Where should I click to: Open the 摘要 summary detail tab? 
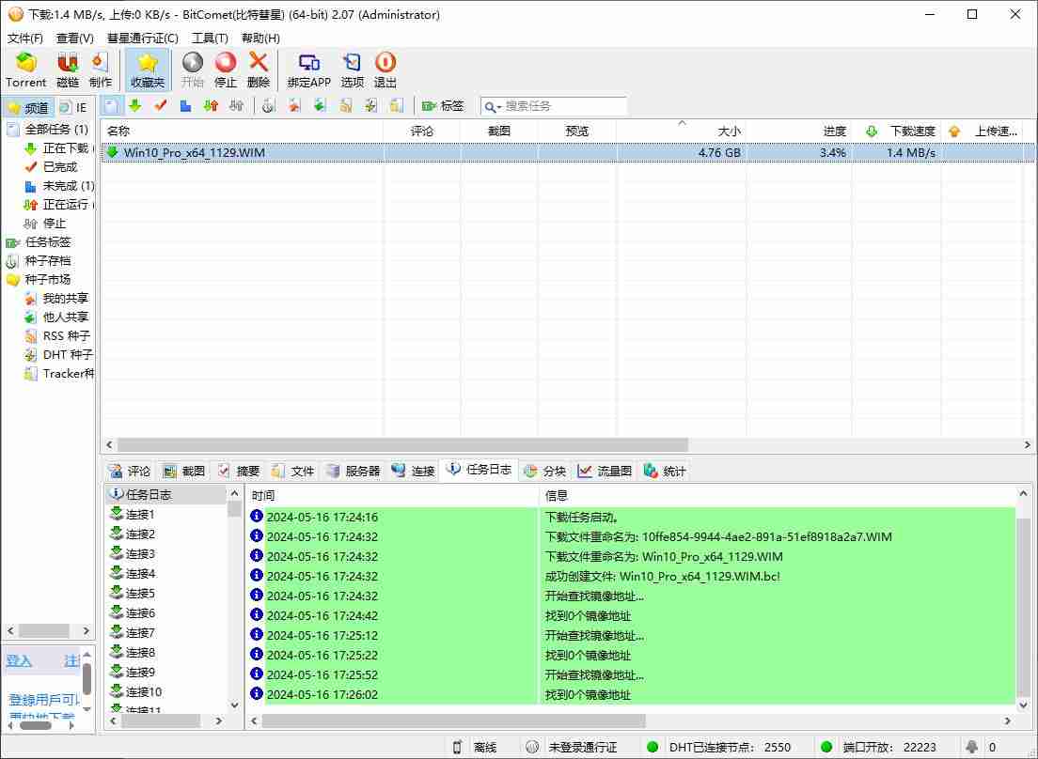click(x=238, y=471)
